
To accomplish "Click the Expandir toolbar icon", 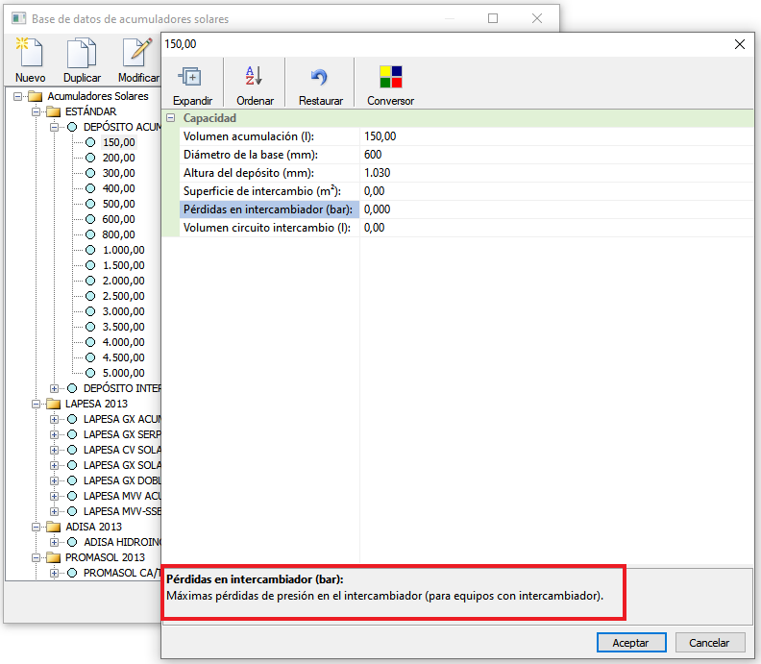I will 190,77.
